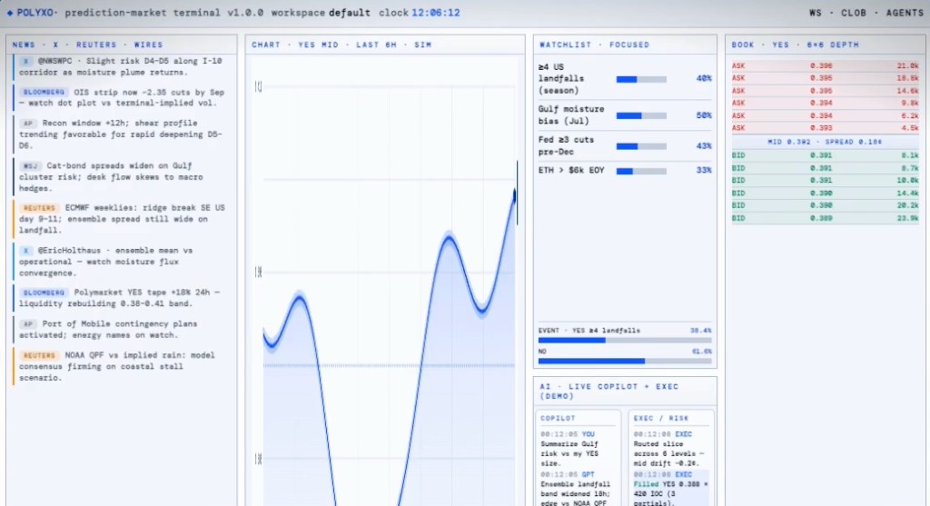
Task: Click the highlighted 'Filled YES 0.388' entry
Action: (670, 488)
